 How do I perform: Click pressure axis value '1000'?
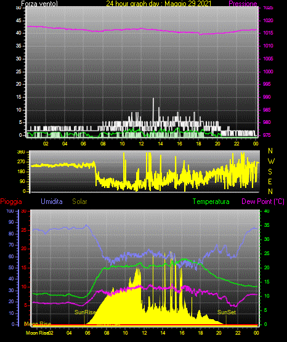(268, 71)
